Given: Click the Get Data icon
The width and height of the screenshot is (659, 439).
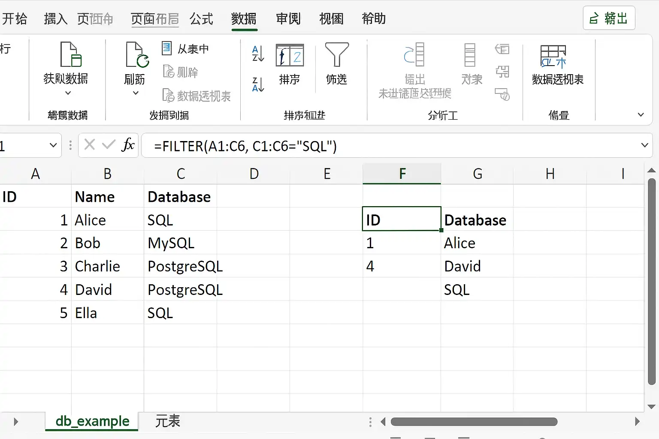Looking at the screenshot, I should coord(71,54).
